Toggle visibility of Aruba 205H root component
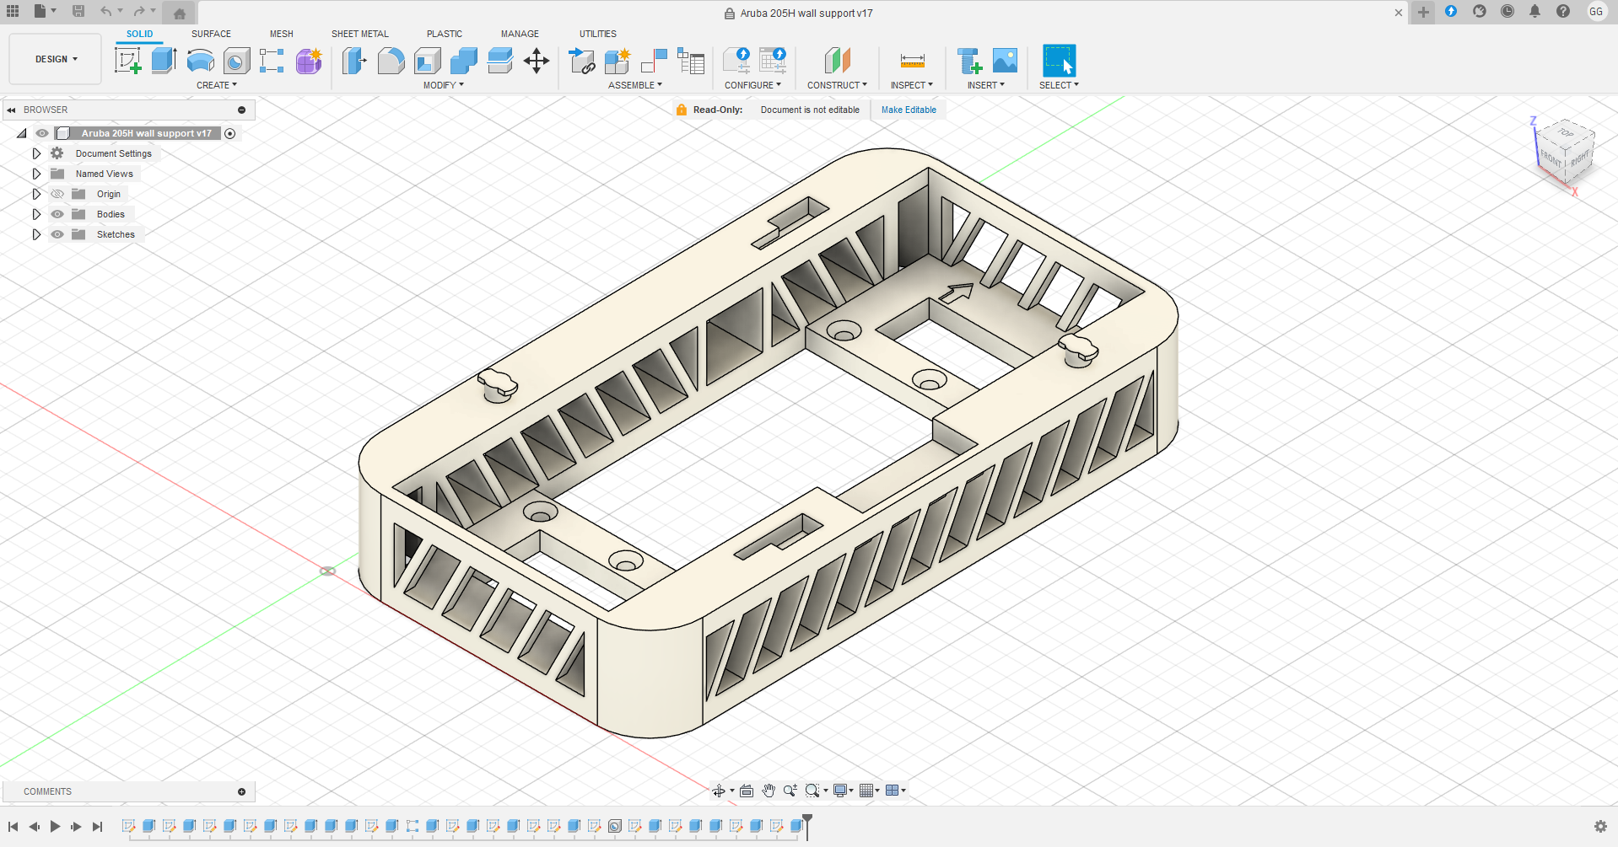The image size is (1618, 847). point(42,133)
